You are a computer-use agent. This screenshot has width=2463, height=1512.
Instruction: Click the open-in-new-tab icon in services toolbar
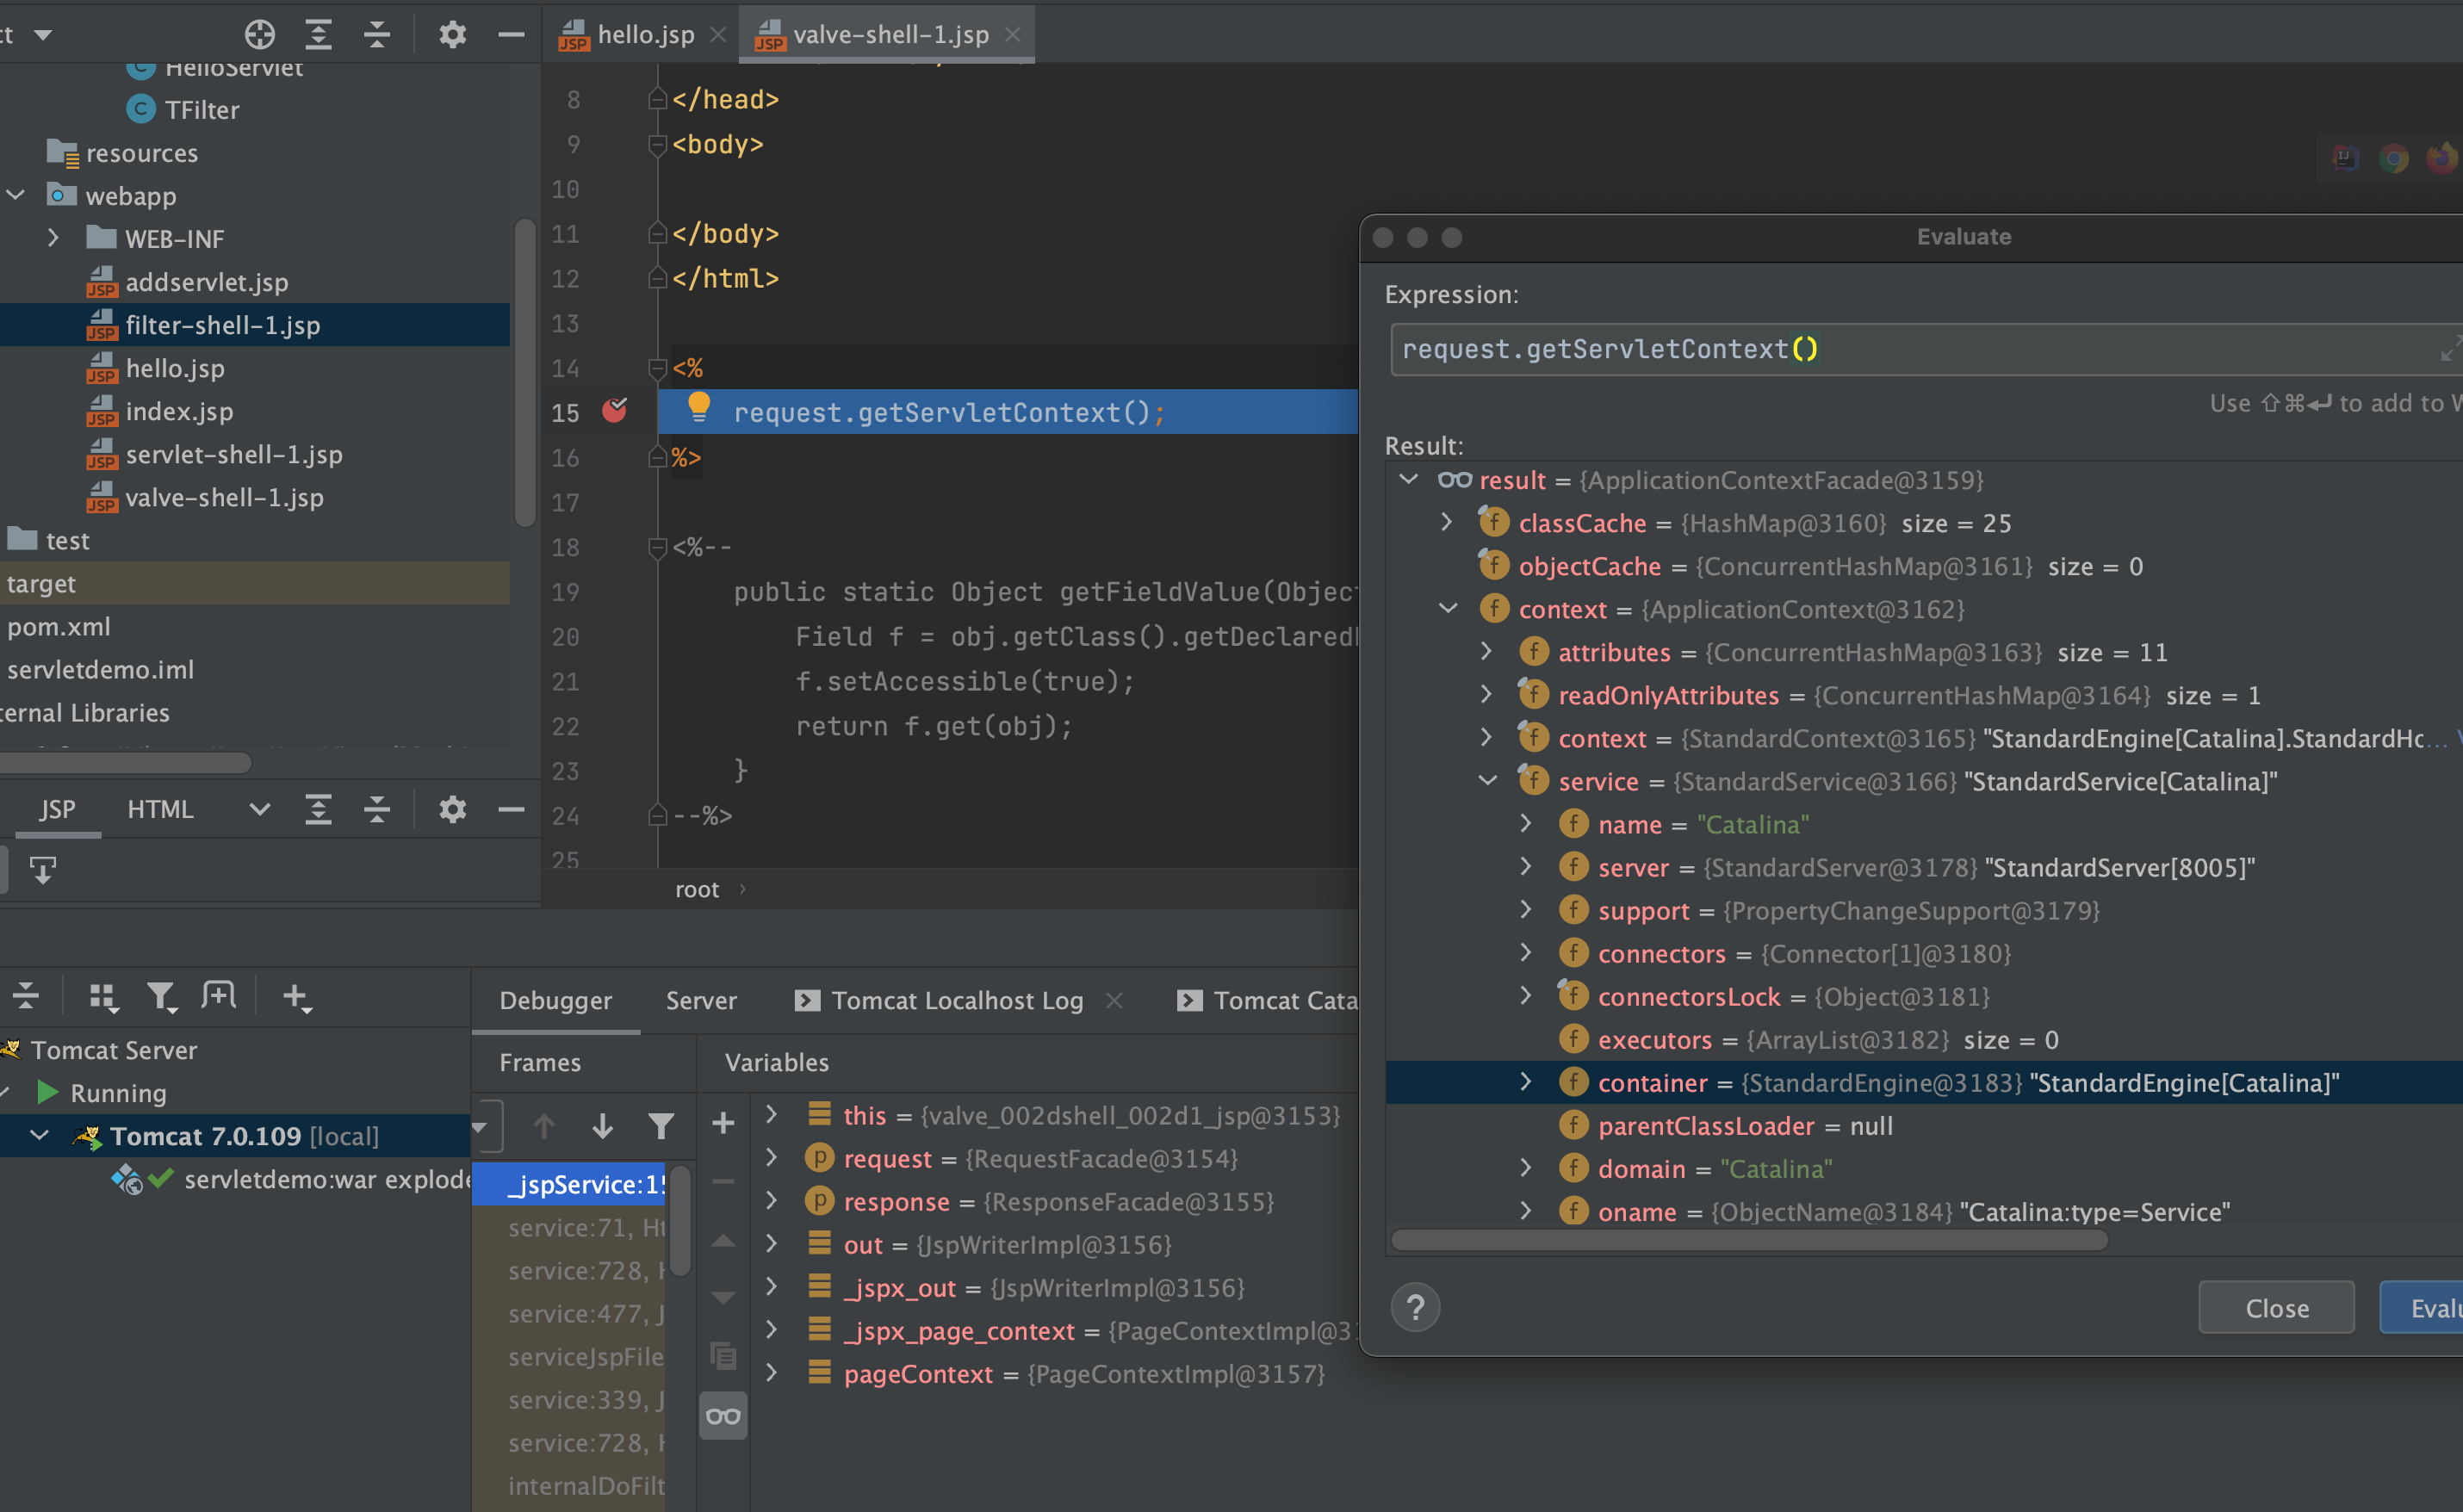tap(218, 995)
